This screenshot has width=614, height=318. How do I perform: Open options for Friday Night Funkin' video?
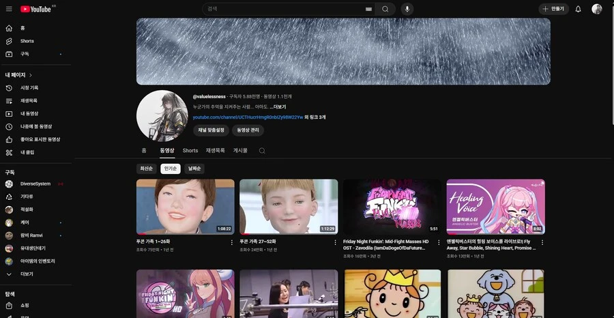pos(439,242)
